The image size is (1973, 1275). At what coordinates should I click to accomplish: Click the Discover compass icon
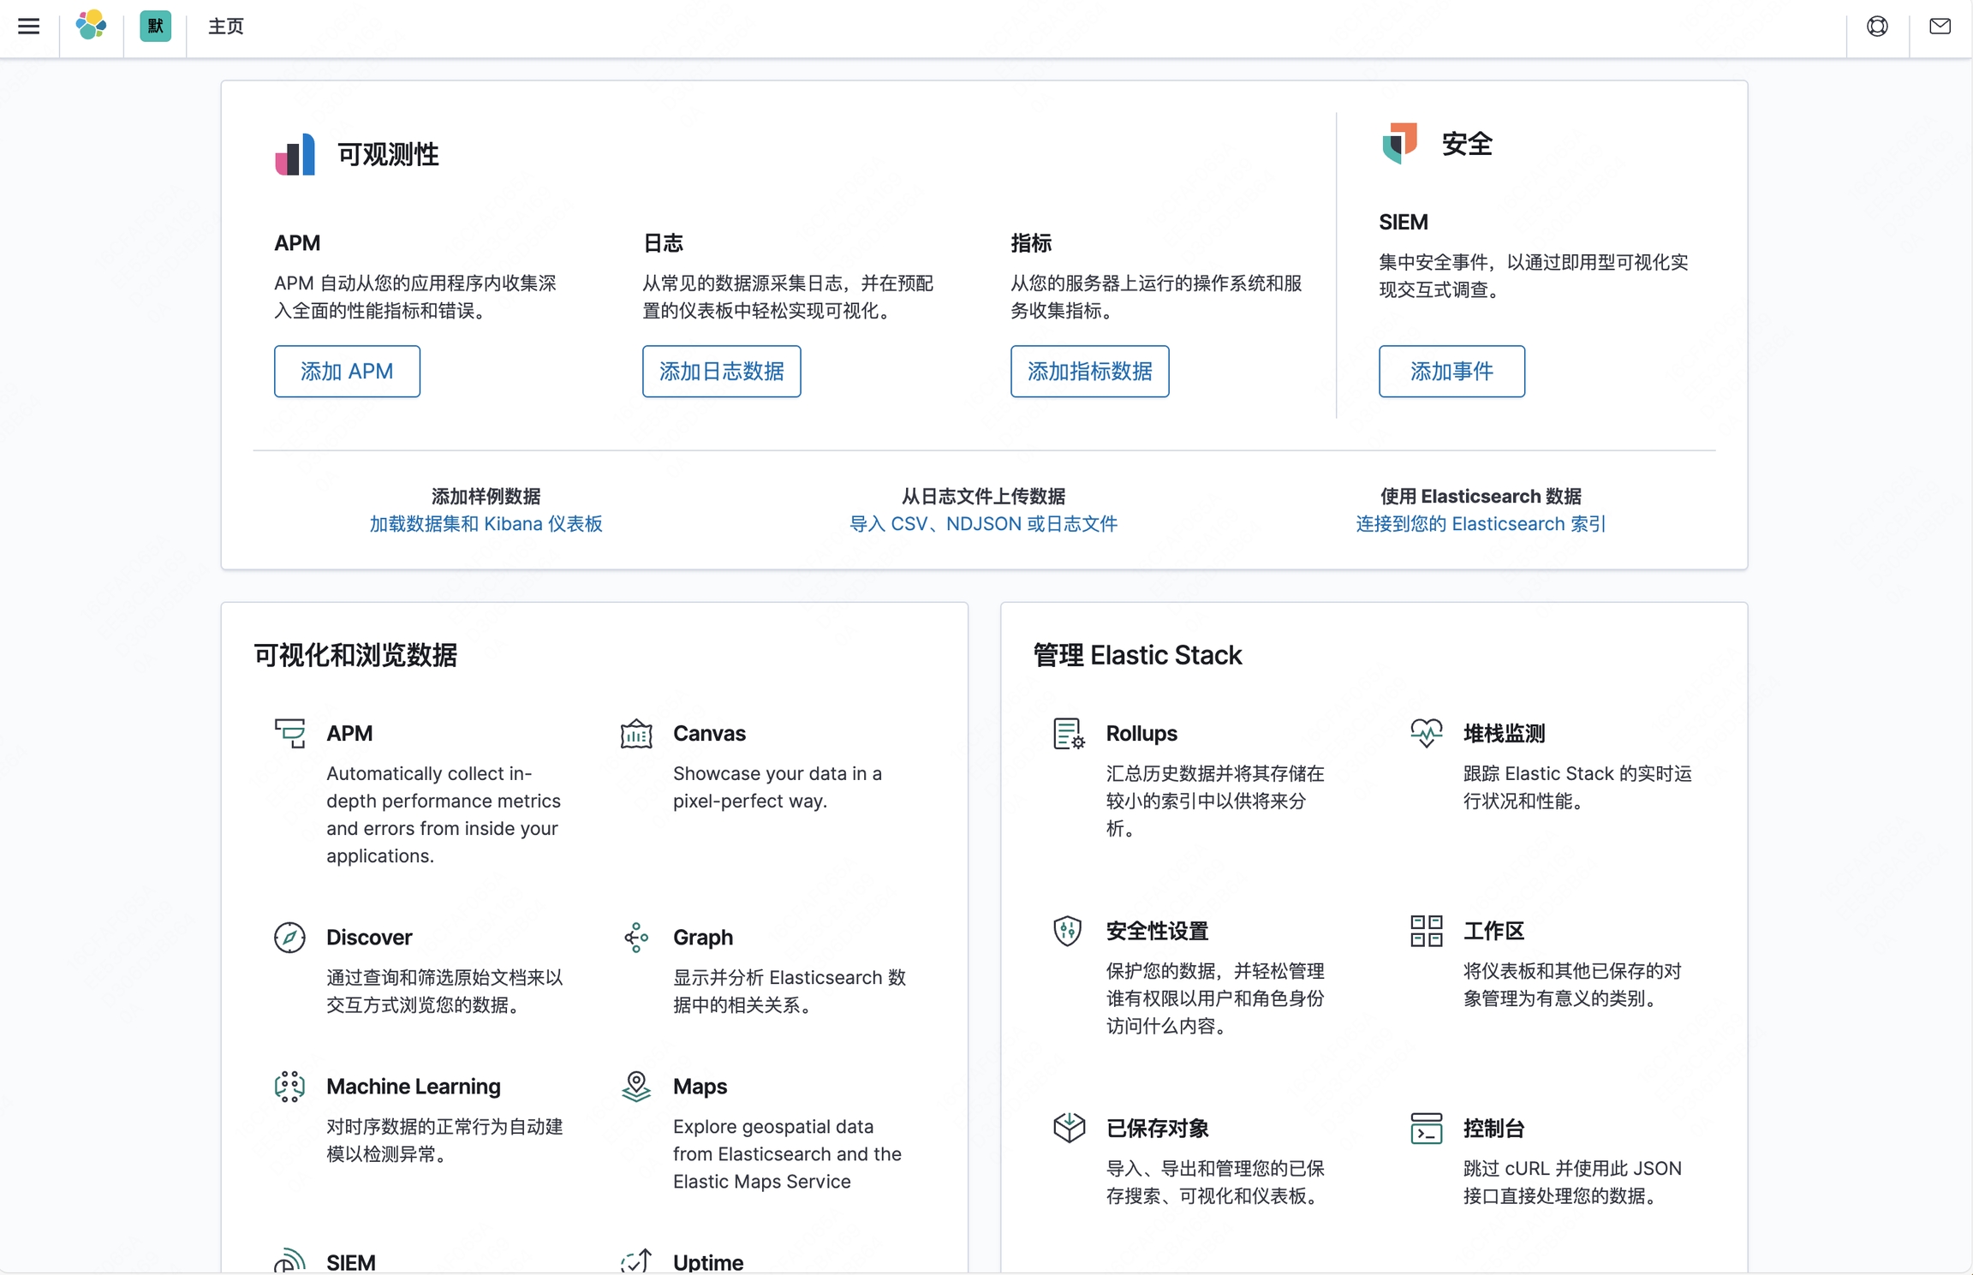tap(289, 938)
